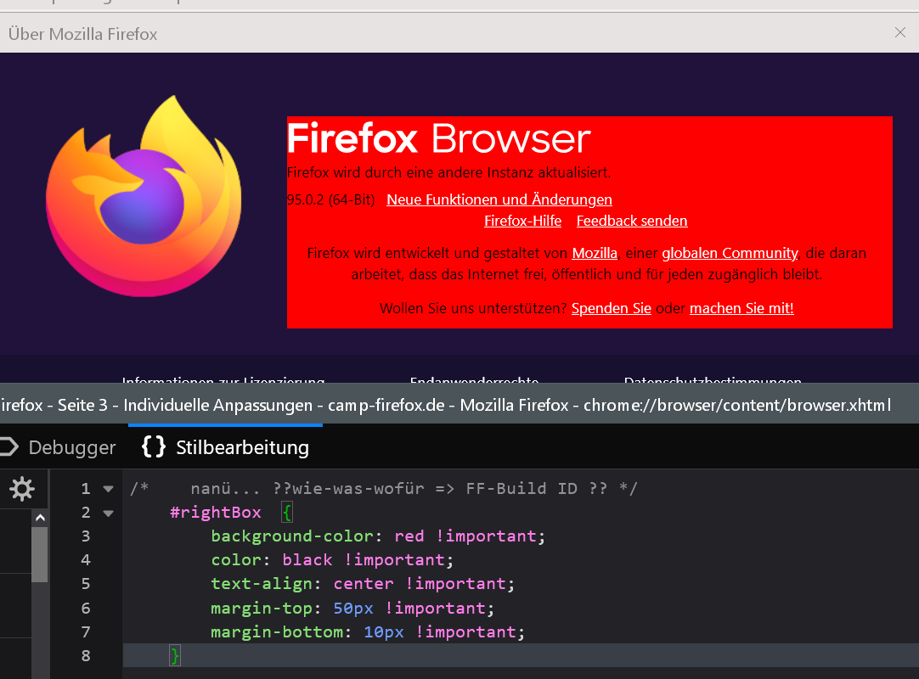Open the Firefox-Hilfe link
Viewport: 919px width, 679px height.
522,222
